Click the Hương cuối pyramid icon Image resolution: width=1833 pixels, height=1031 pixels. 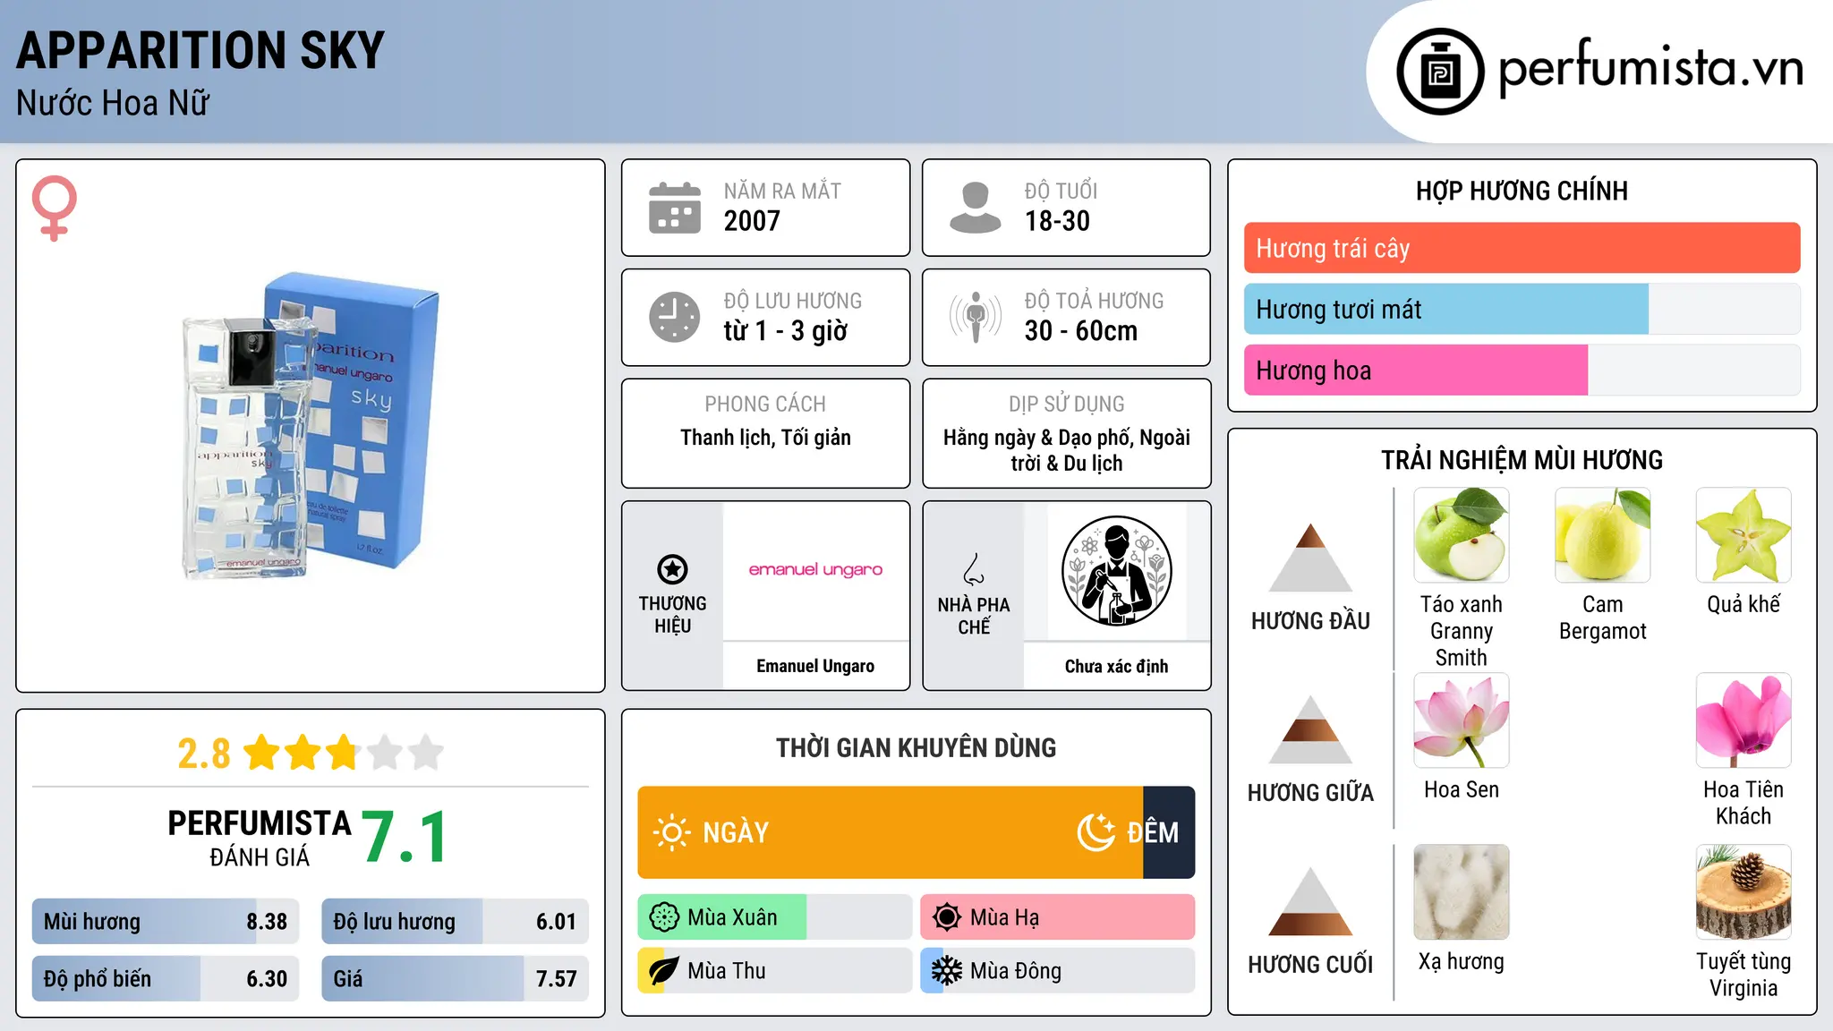click(1310, 901)
